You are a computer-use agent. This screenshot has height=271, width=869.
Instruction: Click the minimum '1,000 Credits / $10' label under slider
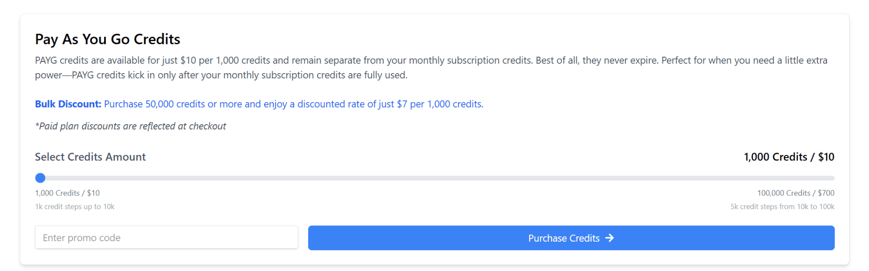click(x=67, y=193)
